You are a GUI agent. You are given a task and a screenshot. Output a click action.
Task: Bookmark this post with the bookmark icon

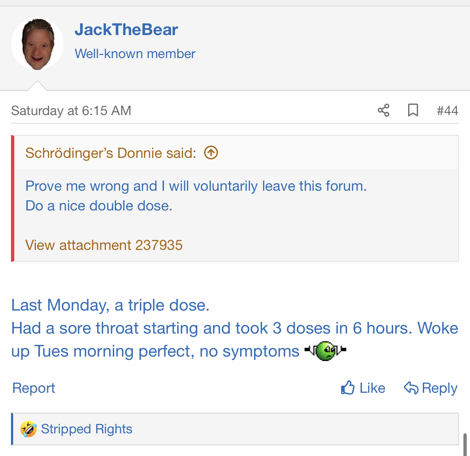point(413,110)
